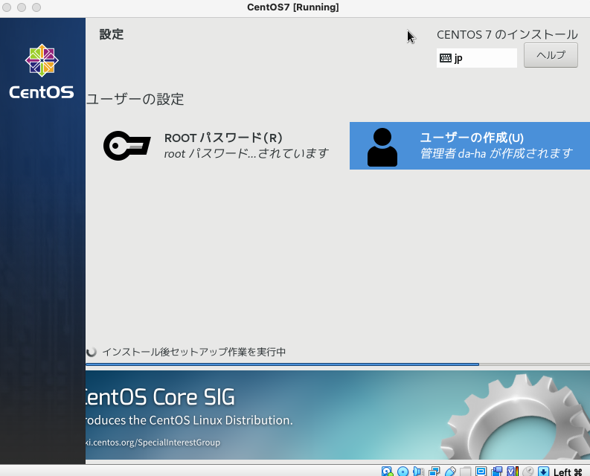Click the recording status icon
This screenshot has width=590, height=476.
(x=497, y=471)
